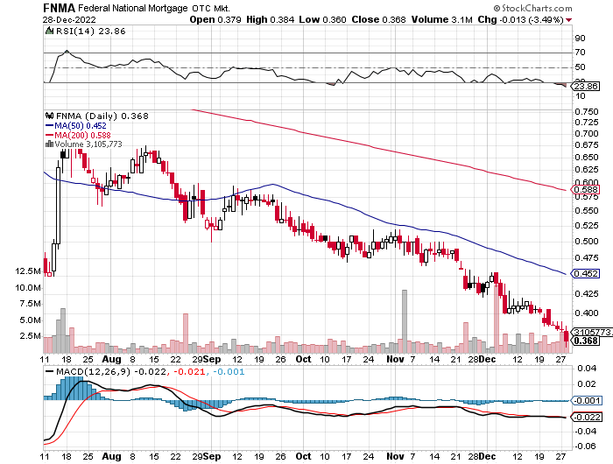This screenshot has width=613, height=464.
Task: Click the -0.06 label on the MACD axis
Action: tap(585, 446)
